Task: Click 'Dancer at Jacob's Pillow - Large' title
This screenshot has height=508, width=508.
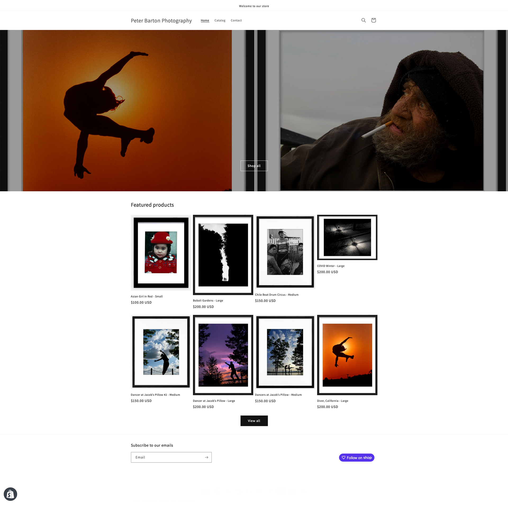Action: pyautogui.click(x=214, y=401)
